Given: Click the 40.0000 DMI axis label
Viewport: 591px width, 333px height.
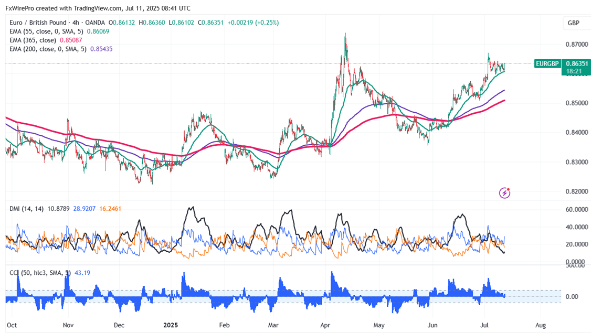Looking at the screenshot, I should click(x=577, y=227).
